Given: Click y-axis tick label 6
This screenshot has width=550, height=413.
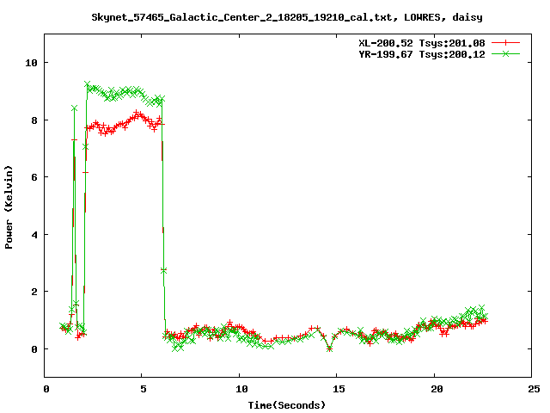Looking at the screenshot, I should click(x=34, y=177).
